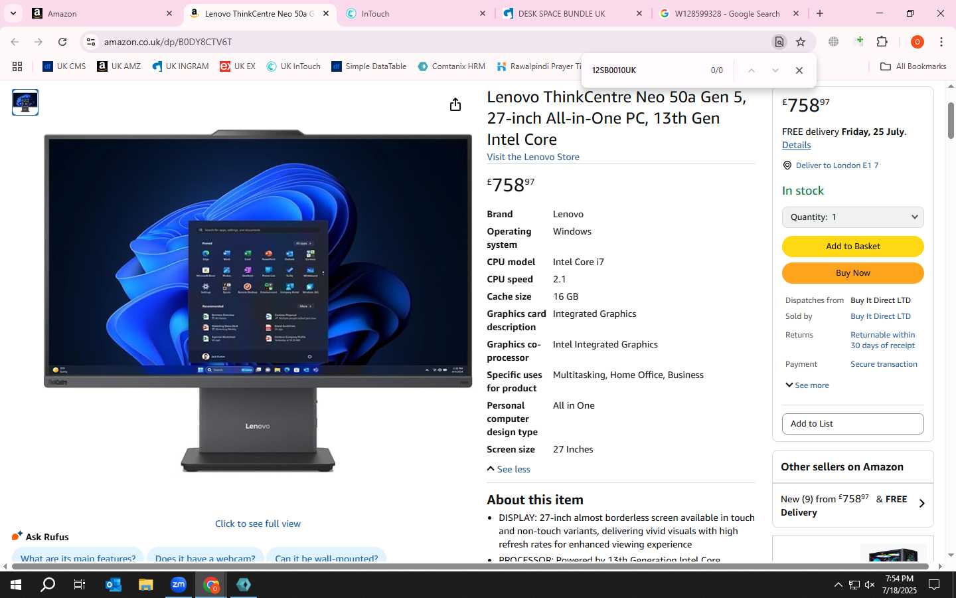Screen dimensions: 956x598
Task: Collapse product details with See less
Action: (x=509, y=469)
